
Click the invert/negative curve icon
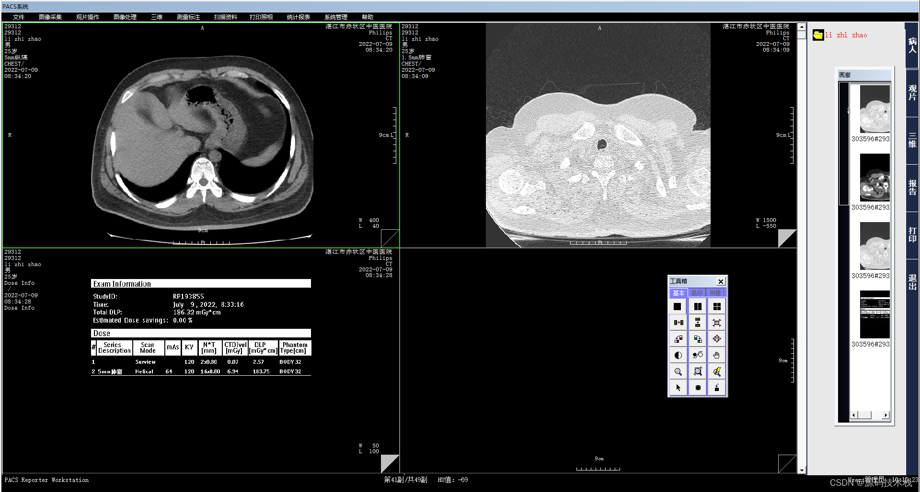(x=698, y=355)
